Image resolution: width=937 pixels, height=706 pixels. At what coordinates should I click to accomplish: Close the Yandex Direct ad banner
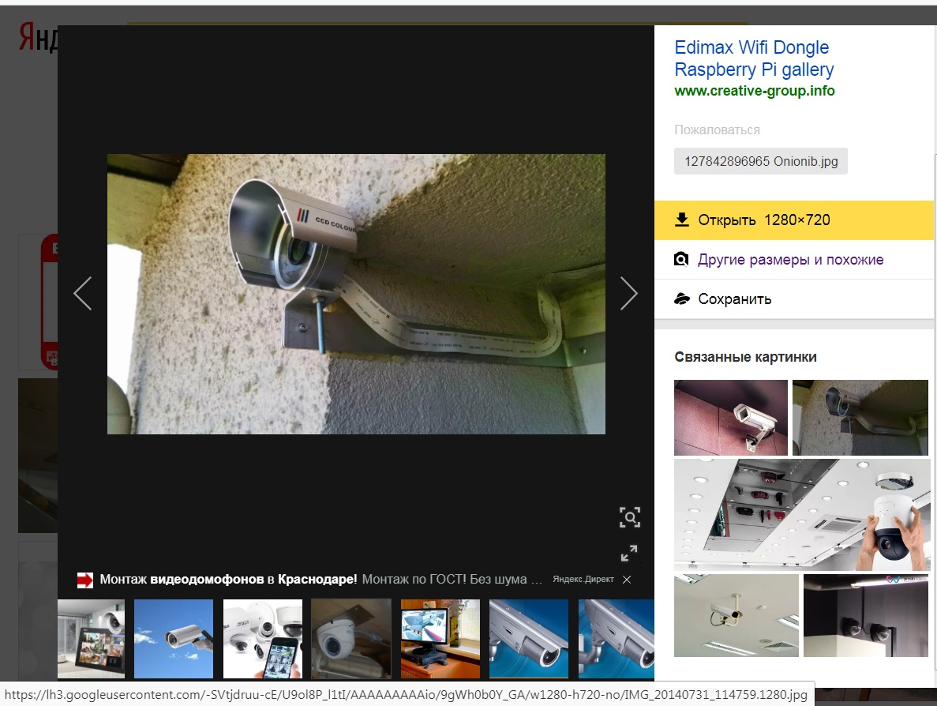pos(627,580)
